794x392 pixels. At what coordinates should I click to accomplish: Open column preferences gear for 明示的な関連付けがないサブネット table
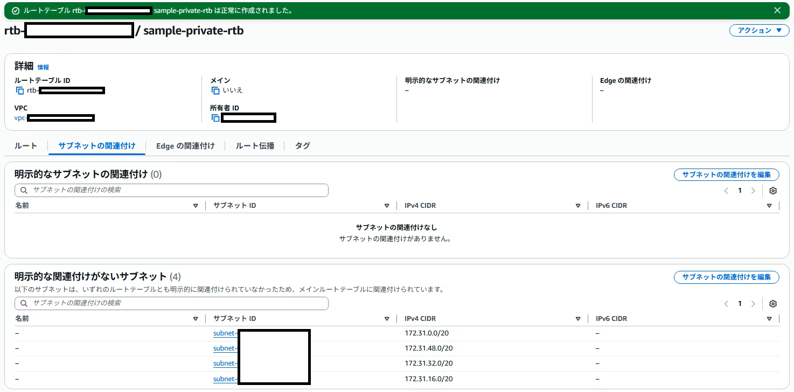click(773, 303)
